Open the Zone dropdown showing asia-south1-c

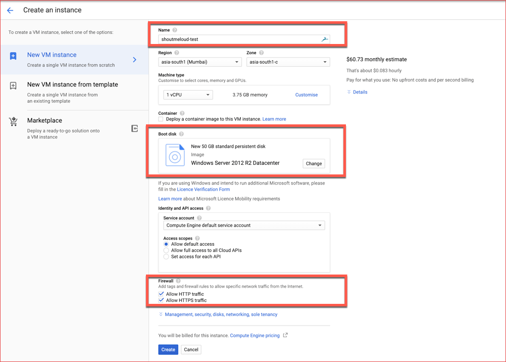[x=288, y=61]
